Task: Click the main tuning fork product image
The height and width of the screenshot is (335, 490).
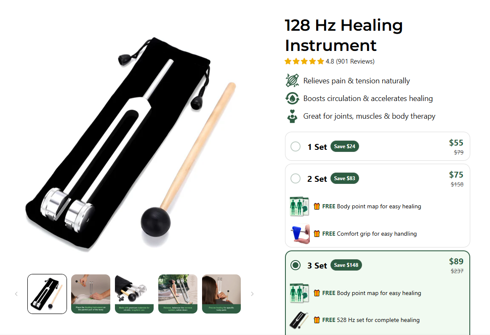Action: tap(130, 144)
